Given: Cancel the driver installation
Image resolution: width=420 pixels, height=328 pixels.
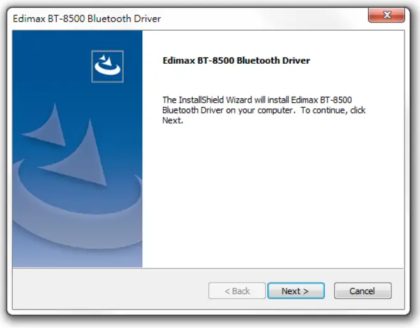Looking at the screenshot, I should point(363,291).
